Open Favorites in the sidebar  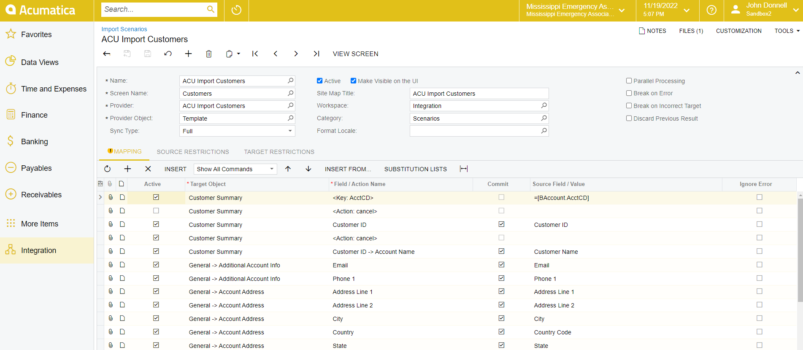click(x=47, y=35)
